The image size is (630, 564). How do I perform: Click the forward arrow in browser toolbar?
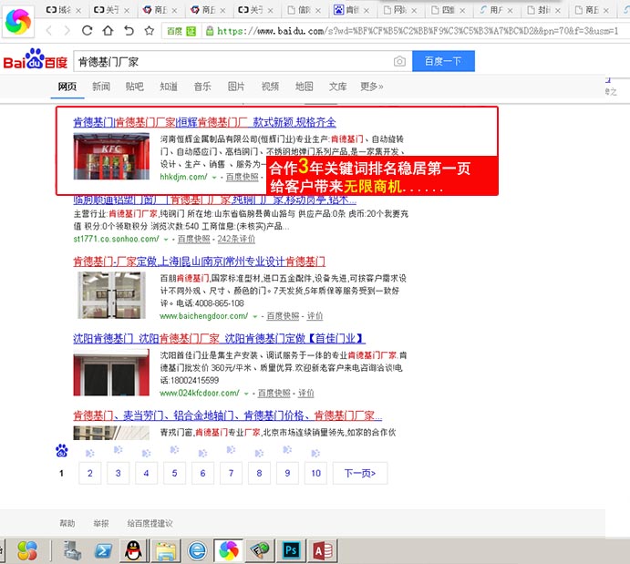point(67,30)
